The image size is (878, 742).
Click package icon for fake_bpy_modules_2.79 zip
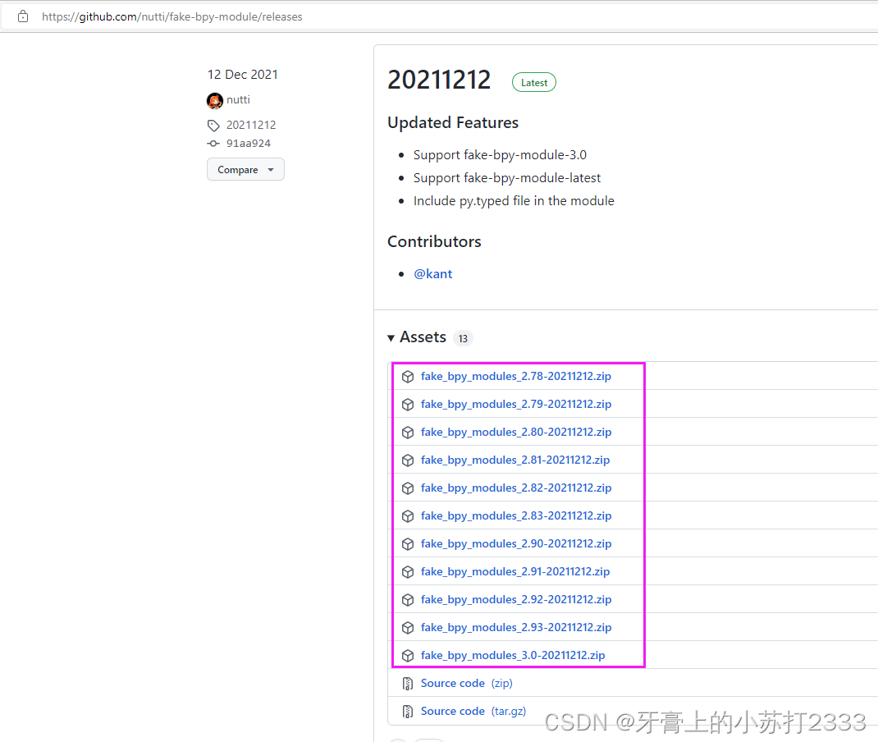click(408, 405)
